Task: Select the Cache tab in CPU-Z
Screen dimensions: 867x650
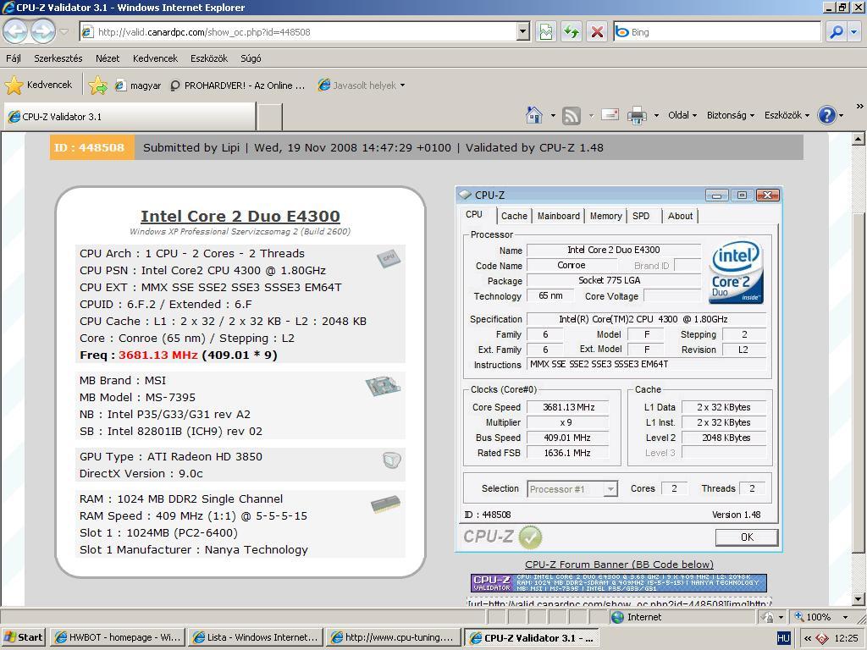Action: coord(514,216)
